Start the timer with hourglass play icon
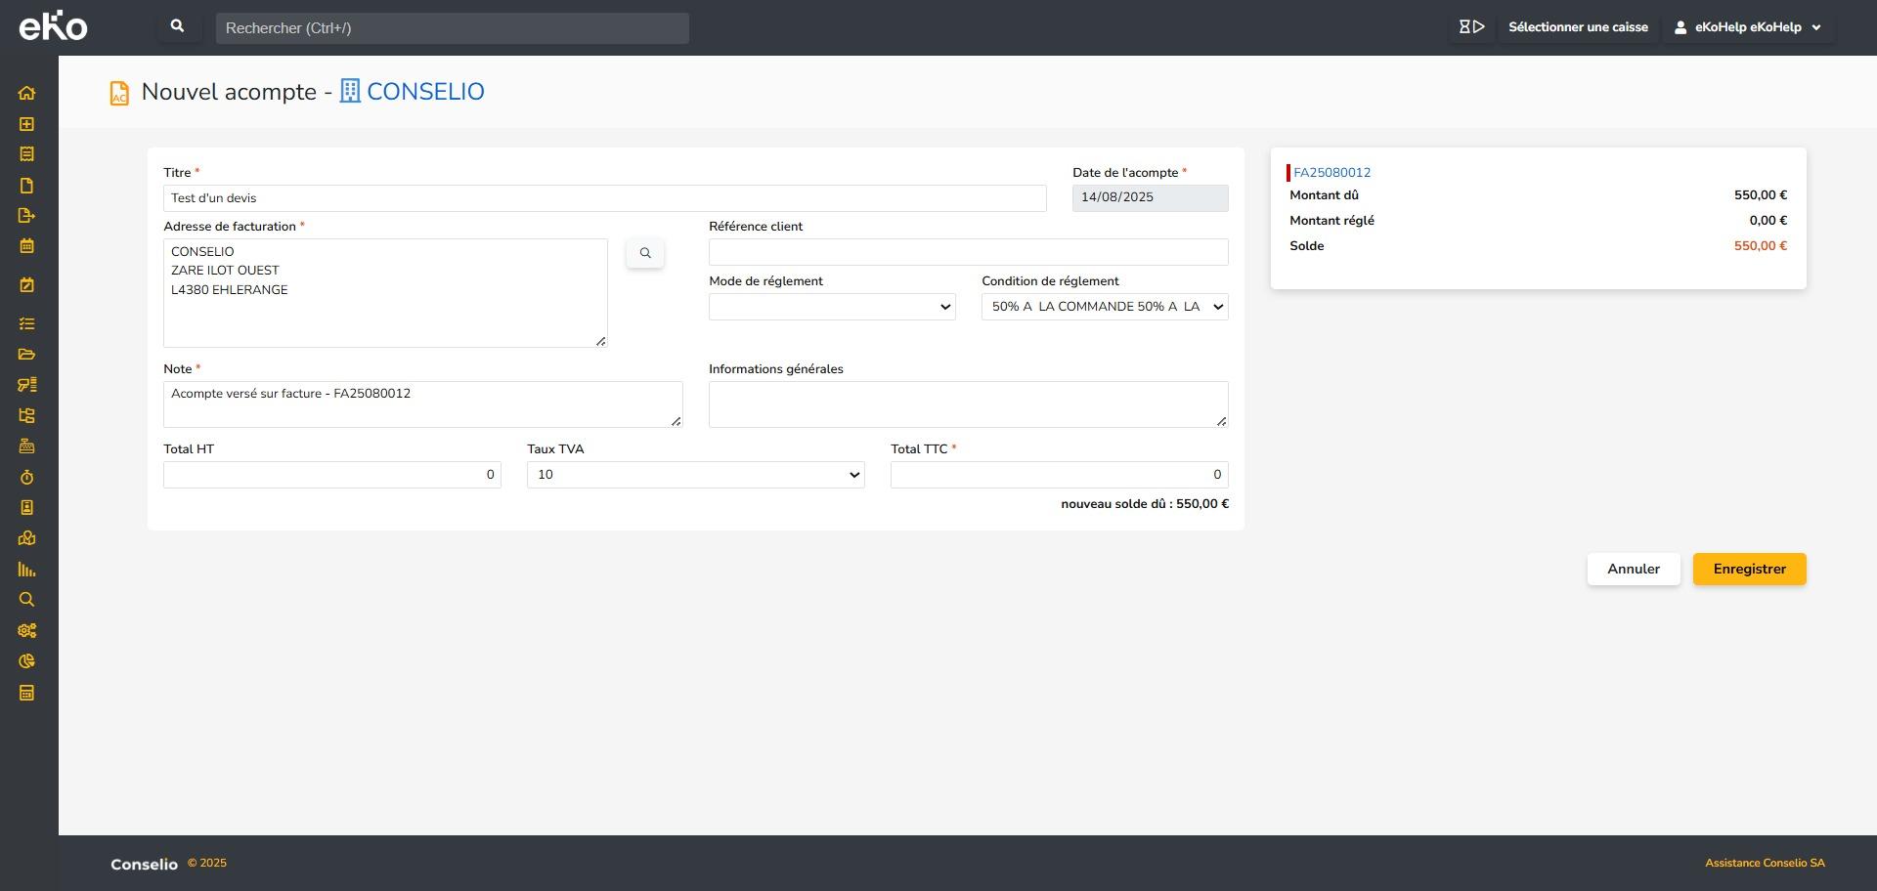This screenshot has height=891, width=1877. [x=1471, y=27]
